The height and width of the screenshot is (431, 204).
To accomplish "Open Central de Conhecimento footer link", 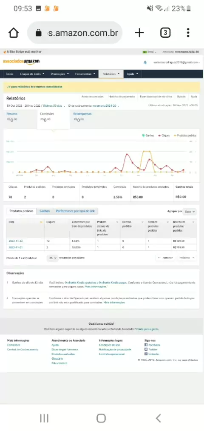I will [x=23, y=350].
